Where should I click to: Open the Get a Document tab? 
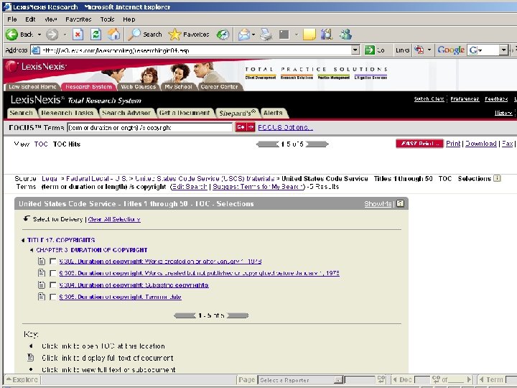click(x=185, y=113)
